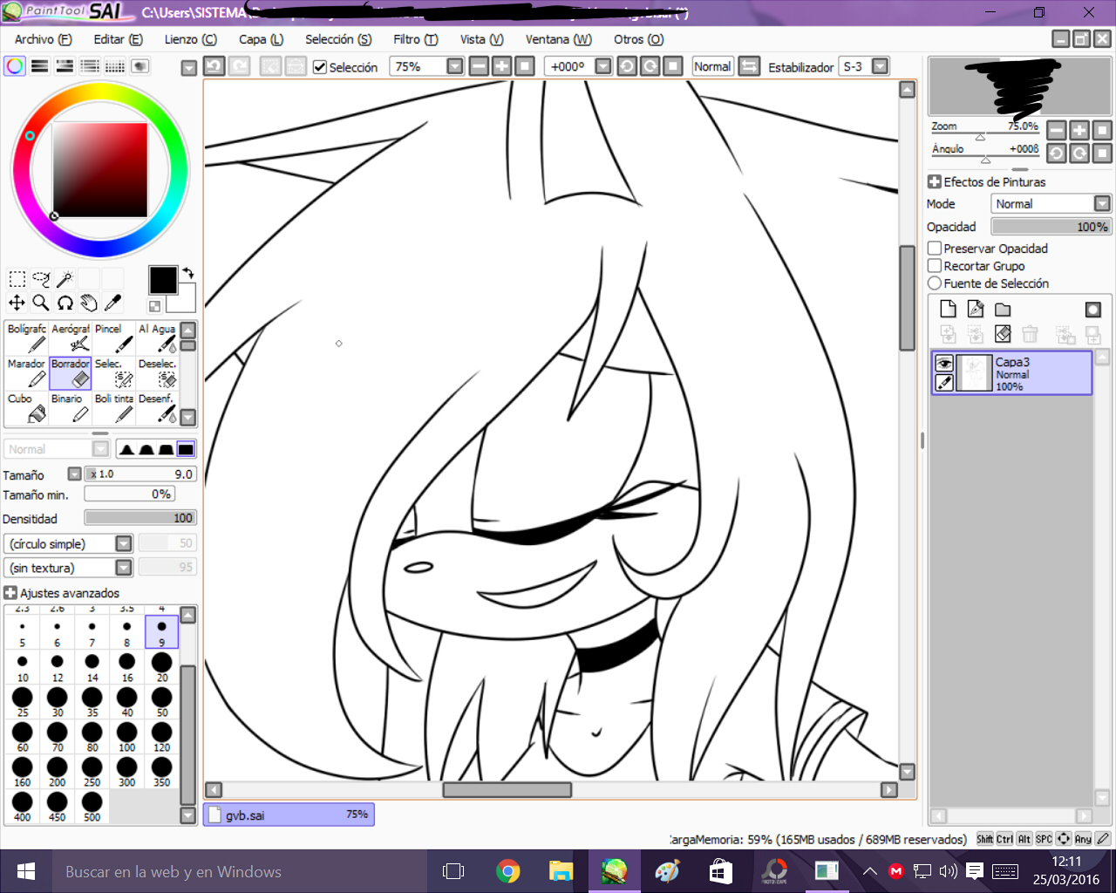Viewport: 1116px width, 893px height.
Task: Open the (círculo simple) brush shape dropdown
Action: (124, 543)
